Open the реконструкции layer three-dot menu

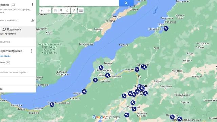point(31,51)
